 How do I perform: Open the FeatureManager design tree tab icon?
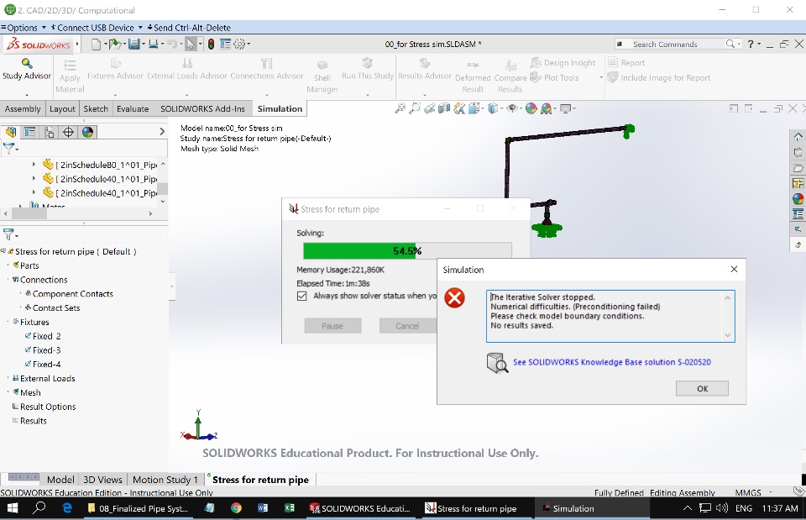click(x=11, y=132)
